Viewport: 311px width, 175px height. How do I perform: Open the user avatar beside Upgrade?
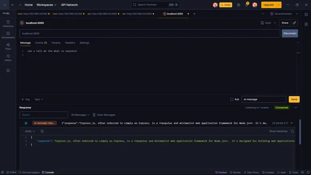point(255,5)
